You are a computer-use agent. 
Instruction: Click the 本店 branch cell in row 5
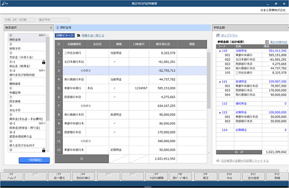pyautogui.click(x=98, y=88)
